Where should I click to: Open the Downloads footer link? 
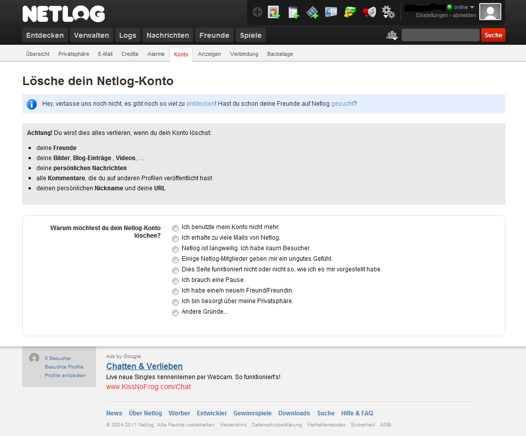pyautogui.click(x=294, y=413)
